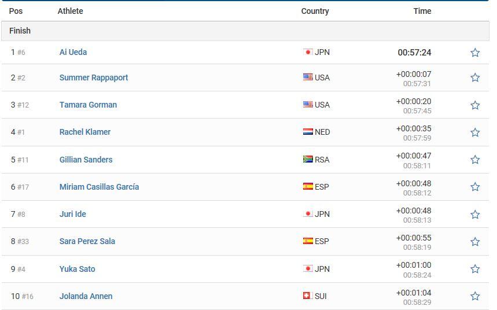Mark Tamara Gorman as favorite

475,105
